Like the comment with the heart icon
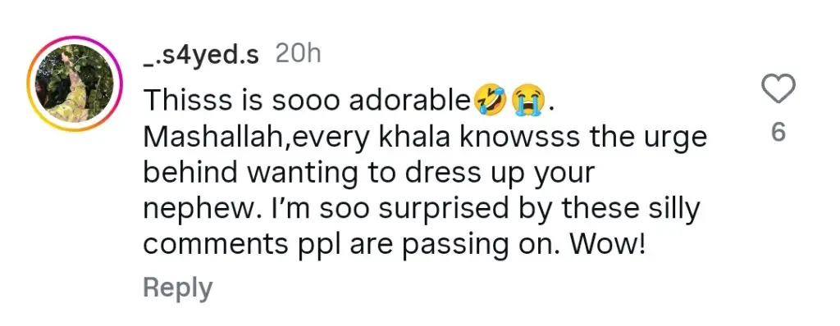This screenshot has width=840, height=326. tap(778, 88)
